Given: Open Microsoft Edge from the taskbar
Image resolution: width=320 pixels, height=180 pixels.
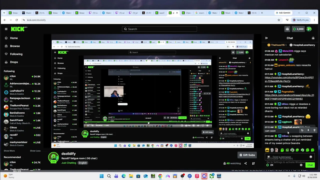Looking at the screenshot, I should [x=124, y=176].
